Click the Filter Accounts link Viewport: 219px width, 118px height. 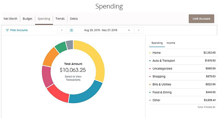click(x=19, y=30)
